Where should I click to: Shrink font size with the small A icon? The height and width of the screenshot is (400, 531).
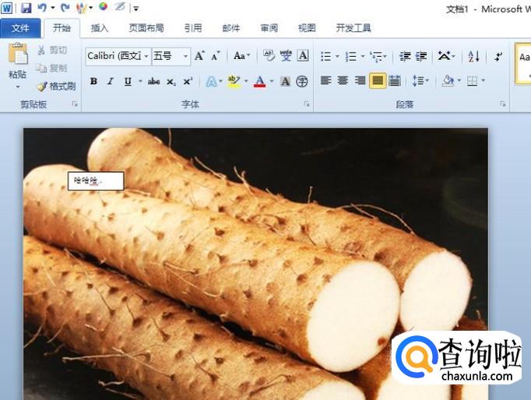[x=216, y=56]
